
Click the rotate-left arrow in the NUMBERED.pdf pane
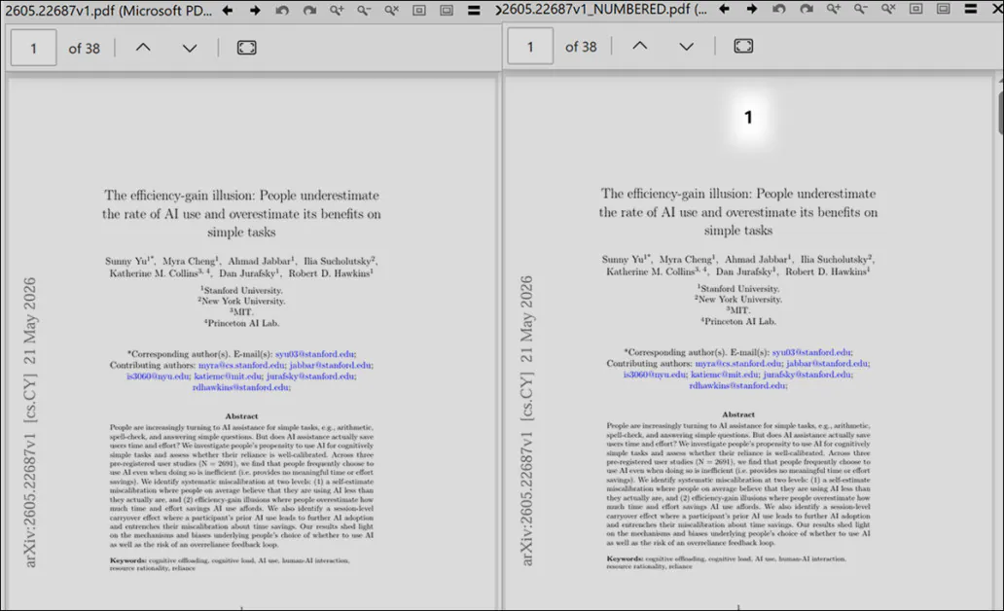point(779,9)
